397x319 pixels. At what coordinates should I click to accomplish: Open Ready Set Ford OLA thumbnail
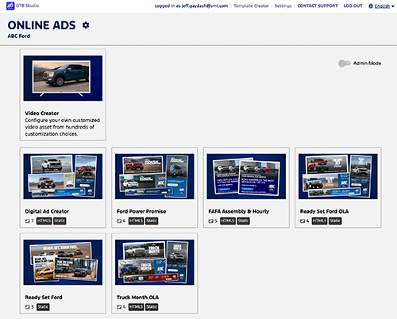[x=338, y=176]
